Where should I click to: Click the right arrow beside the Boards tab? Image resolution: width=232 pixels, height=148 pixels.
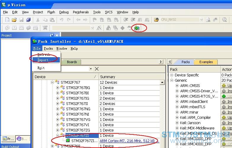tap(161, 62)
